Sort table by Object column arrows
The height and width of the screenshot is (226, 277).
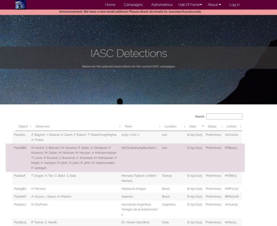pyautogui.click(x=31, y=127)
